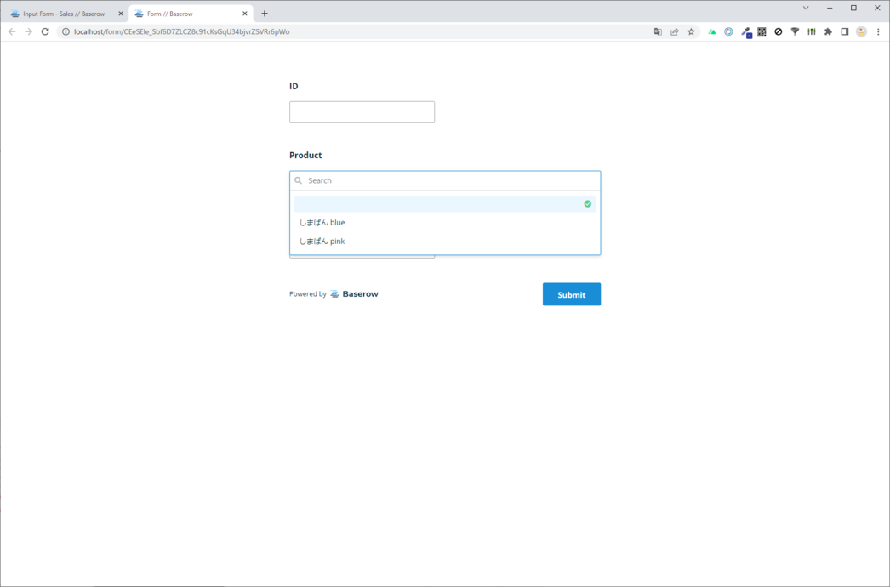Image resolution: width=890 pixels, height=587 pixels.
Task: Open the color picker eyedropper extension
Action: click(745, 32)
